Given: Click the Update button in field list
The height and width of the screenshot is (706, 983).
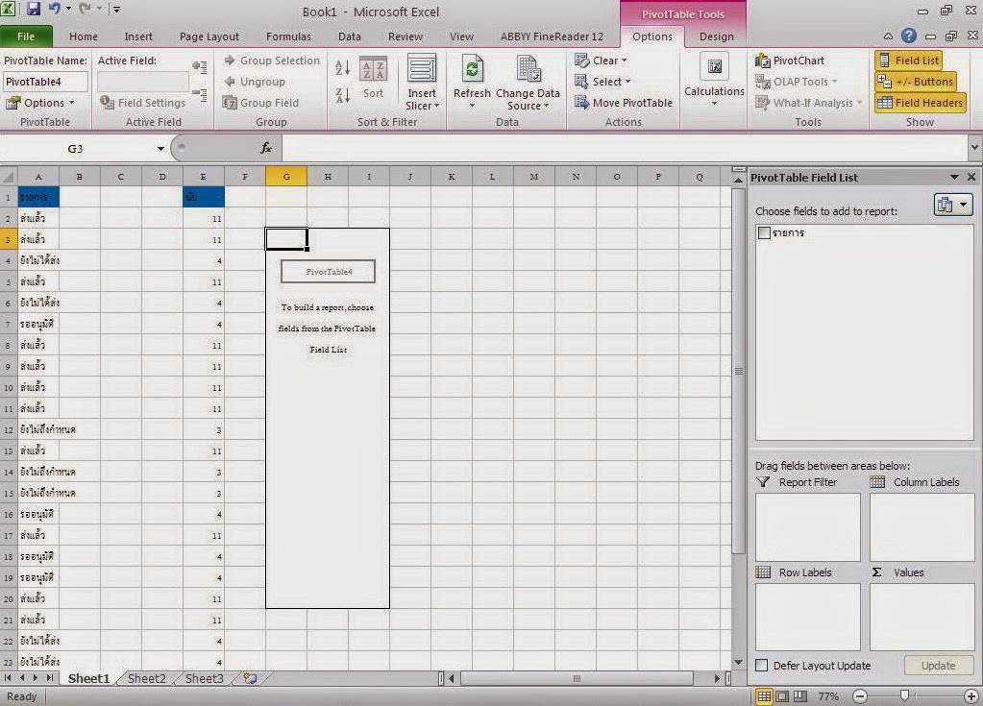Looking at the screenshot, I should 938,666.
